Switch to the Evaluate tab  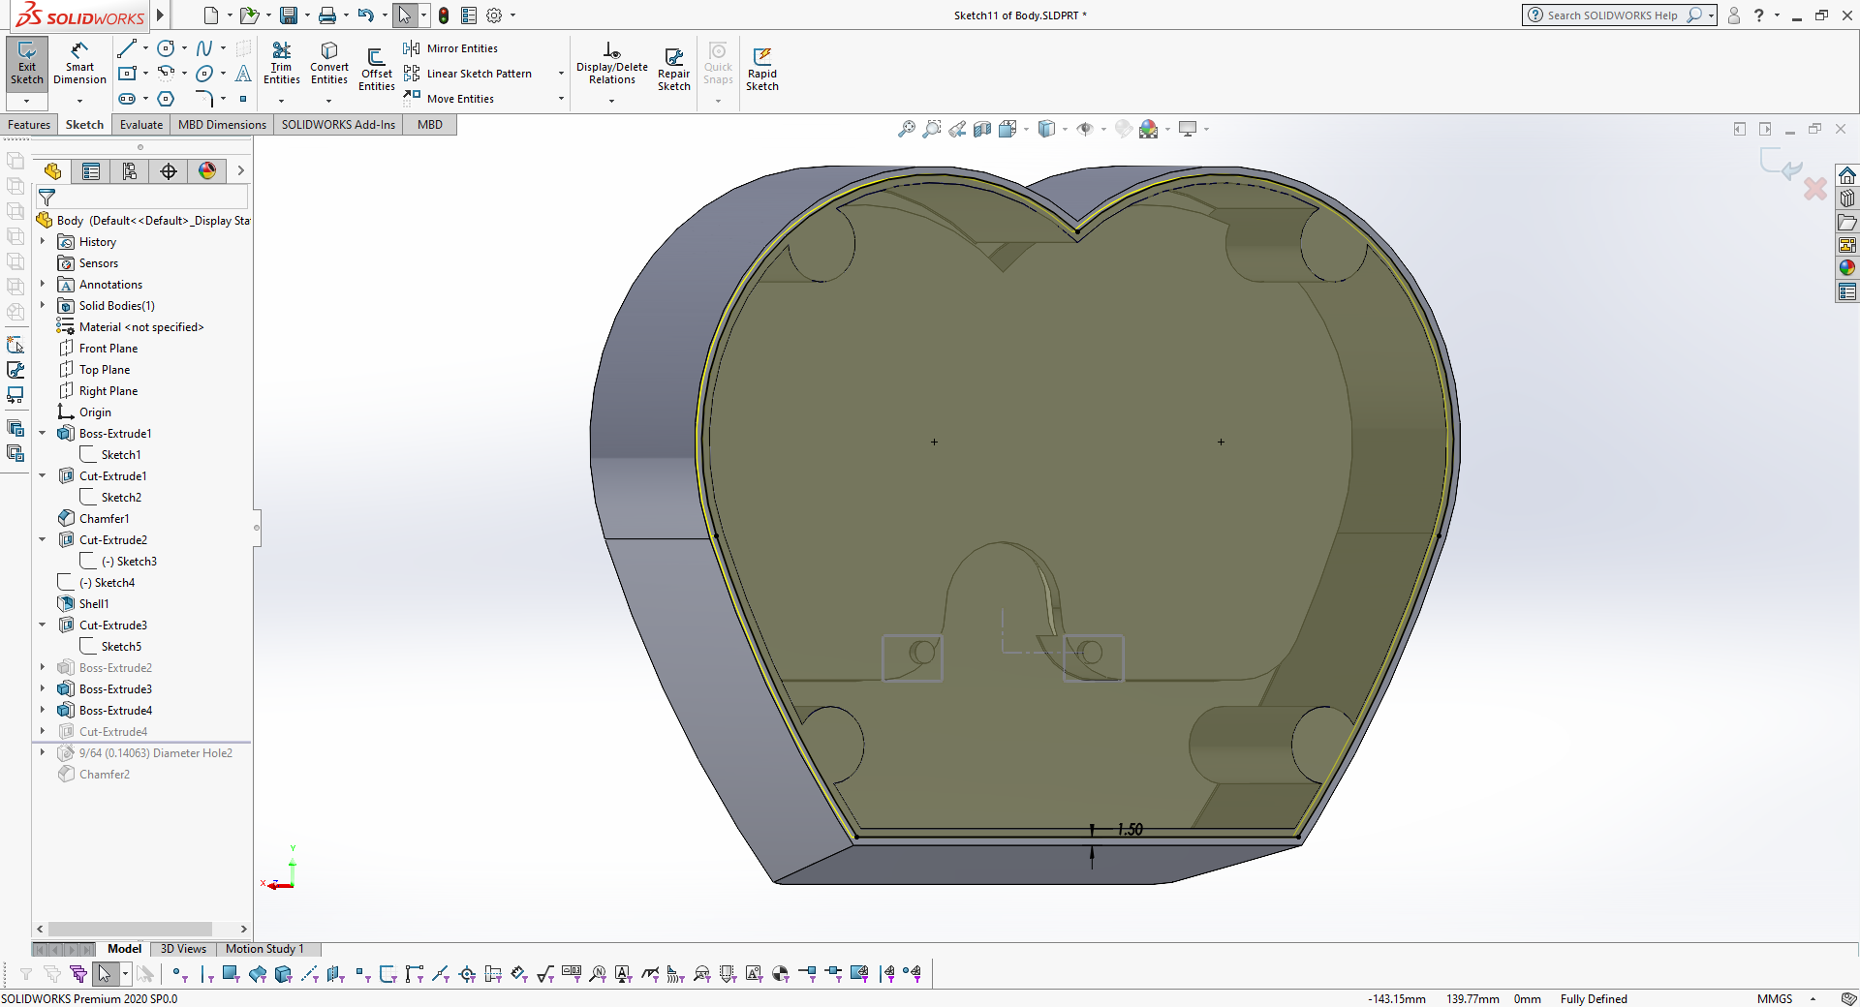[141, 125]
